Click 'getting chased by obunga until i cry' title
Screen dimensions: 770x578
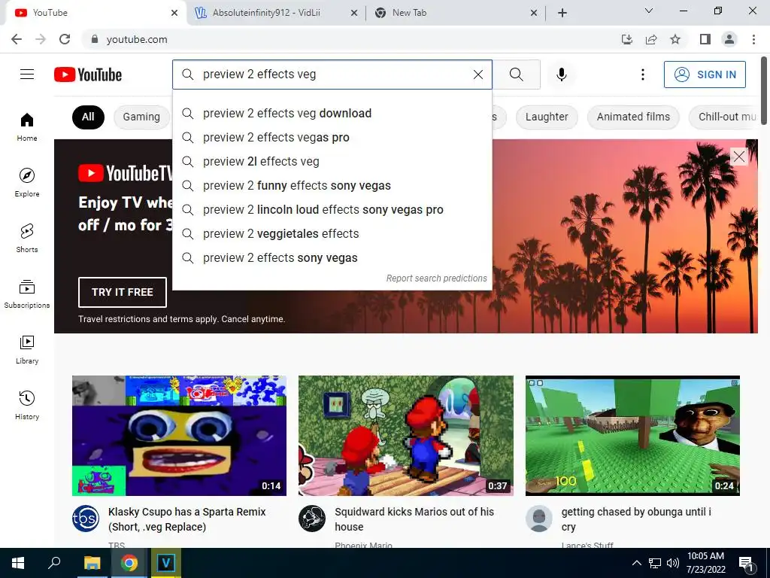[x=636, y=519]
